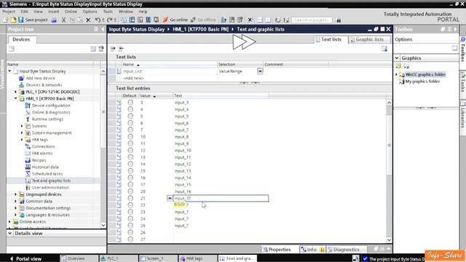Collapse the Details view panel
The image size is (466, 262).
point(9,234)
